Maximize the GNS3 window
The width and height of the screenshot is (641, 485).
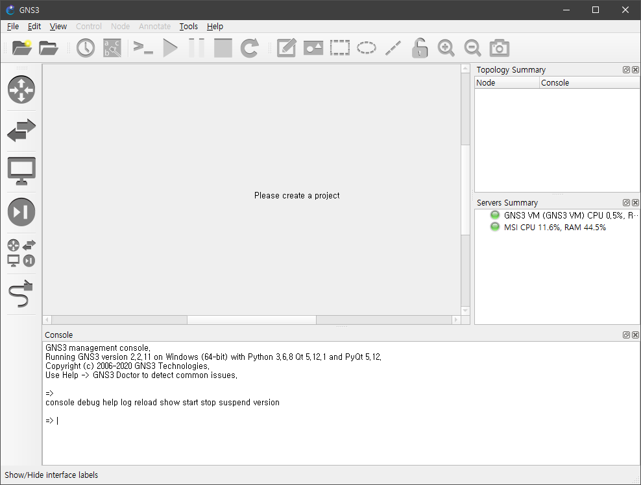coord(596,10)
